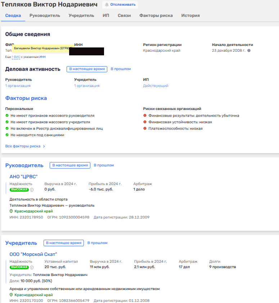Click the bell icon next to Отслеживать
Viewport: 279px width, 303px height.
pyautogui.click(x=107, y=5)
